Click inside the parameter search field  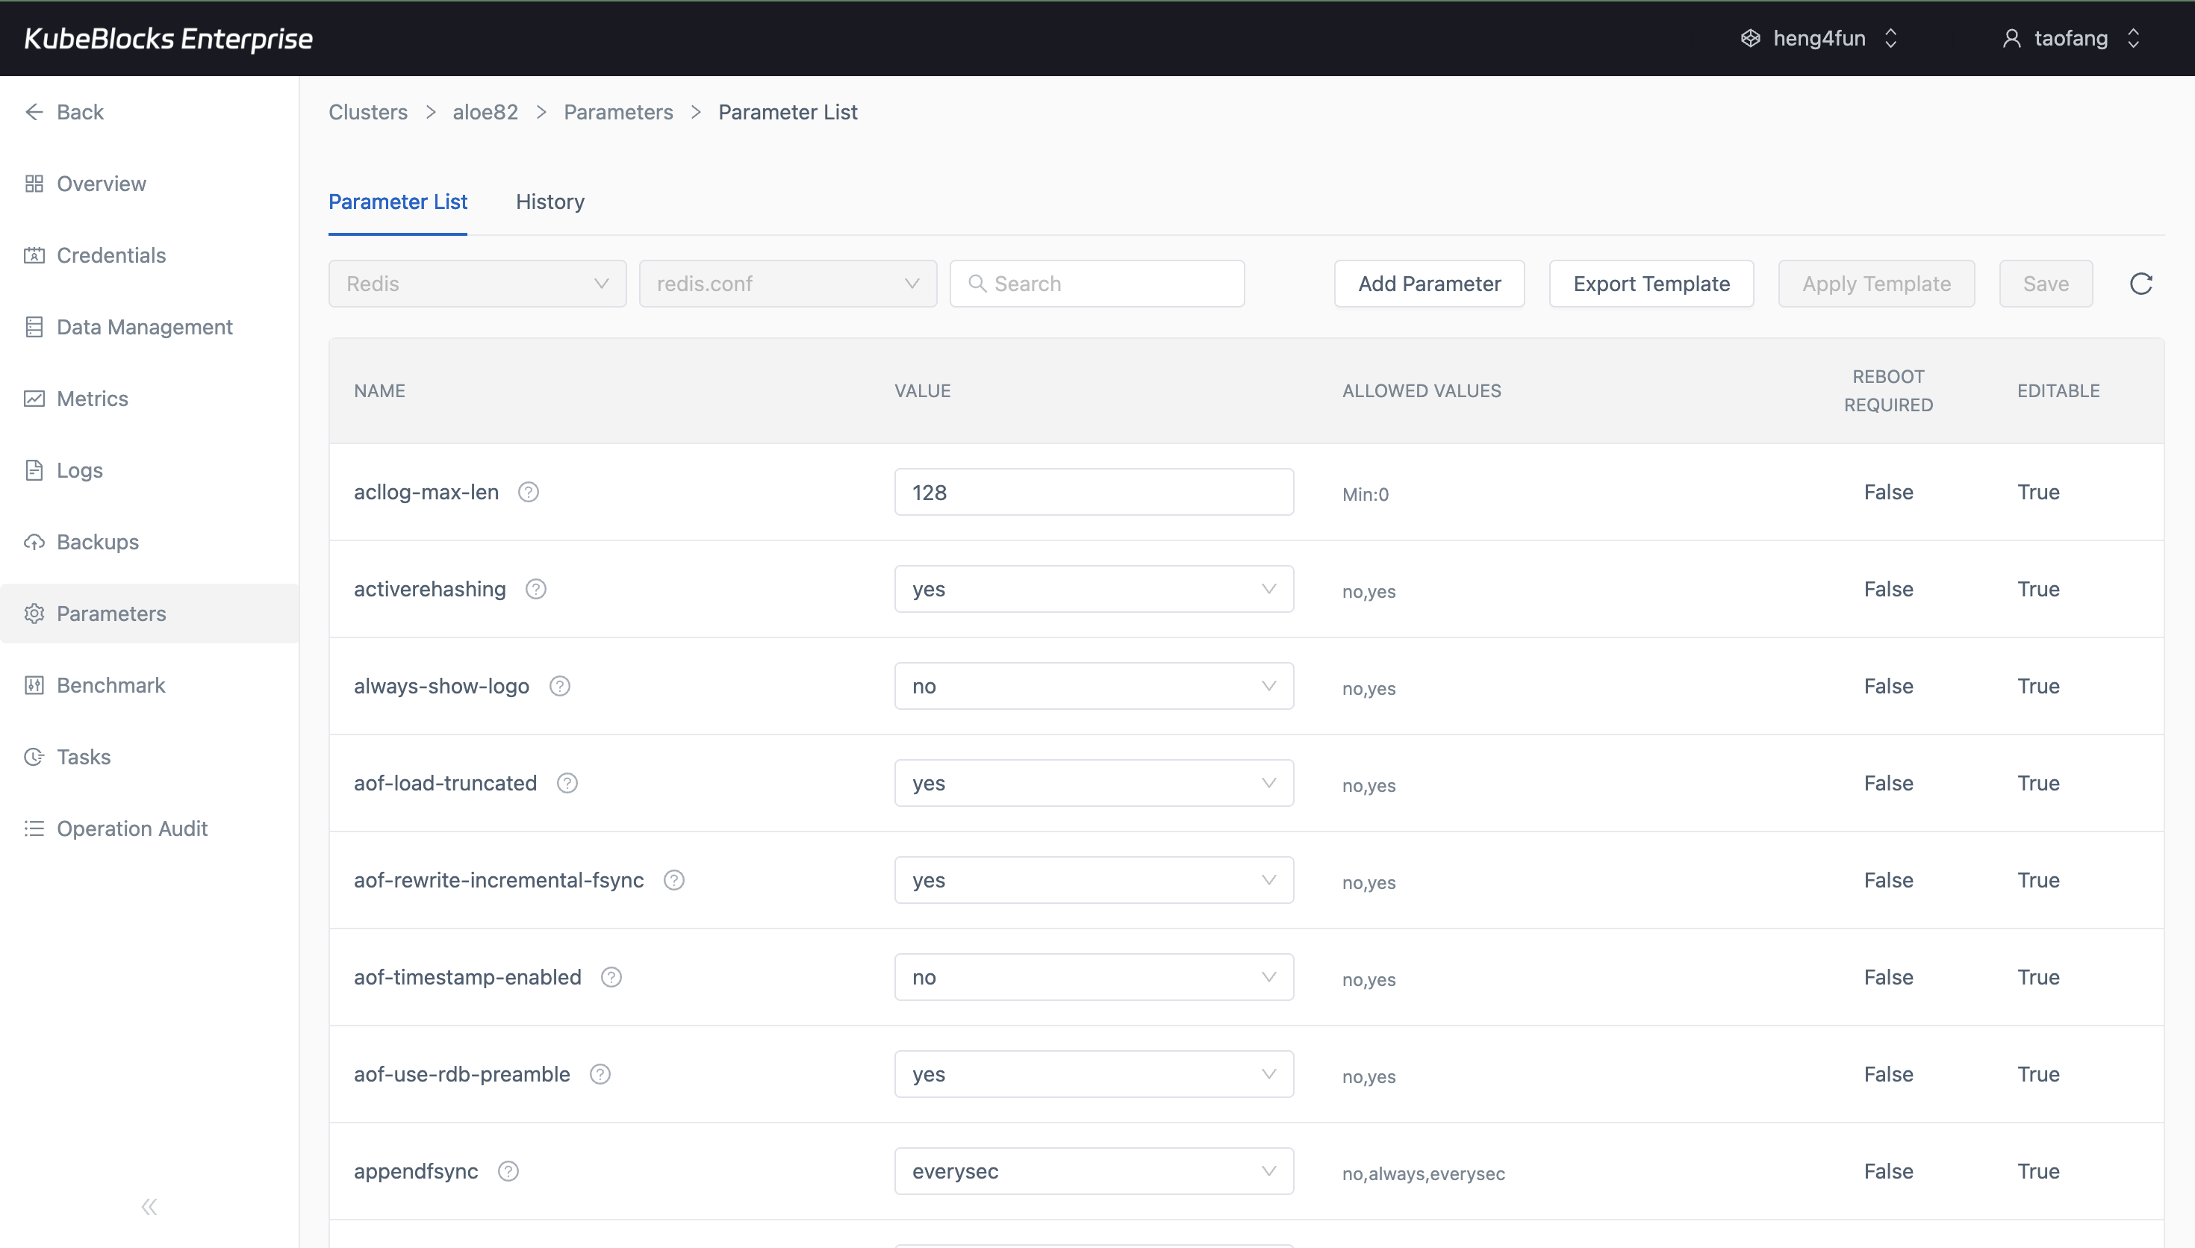point(1097,283)
